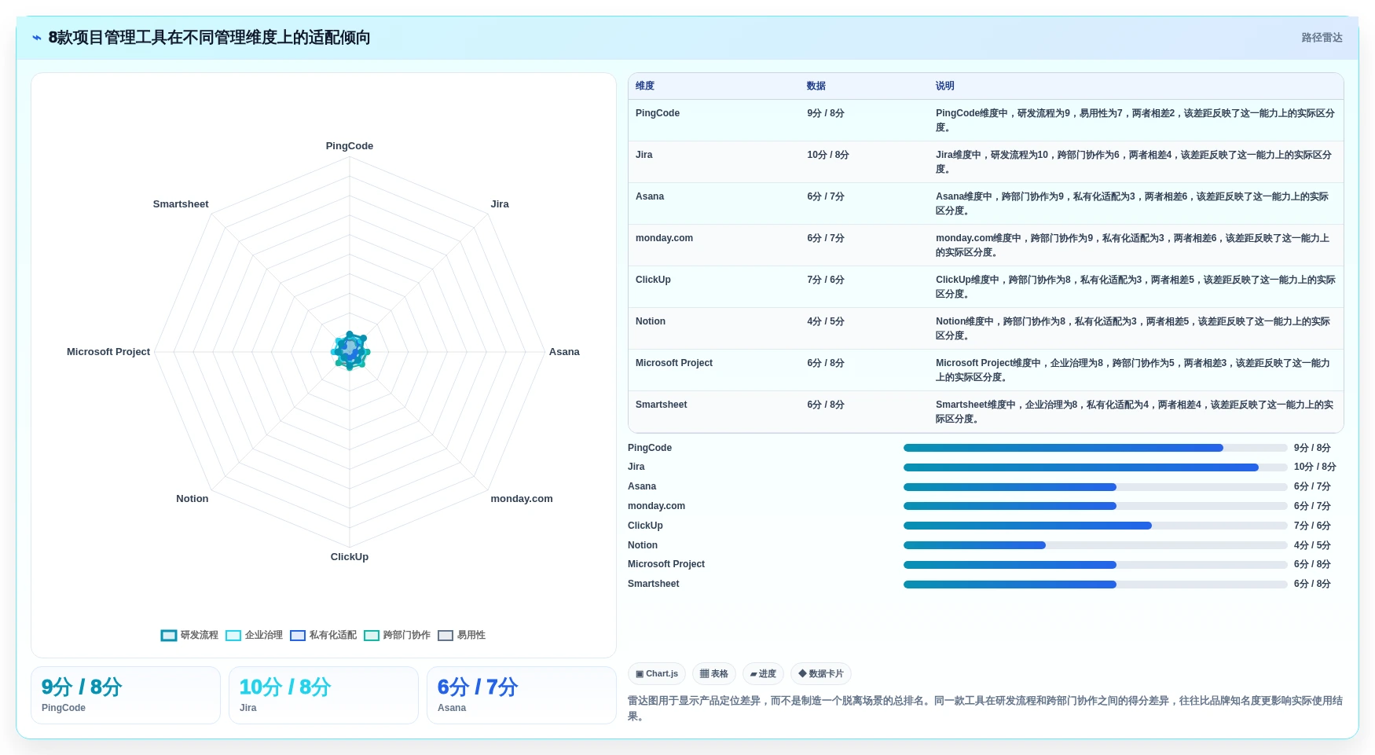Click the monday.com axis label on radar chart

tap(522, 499)
